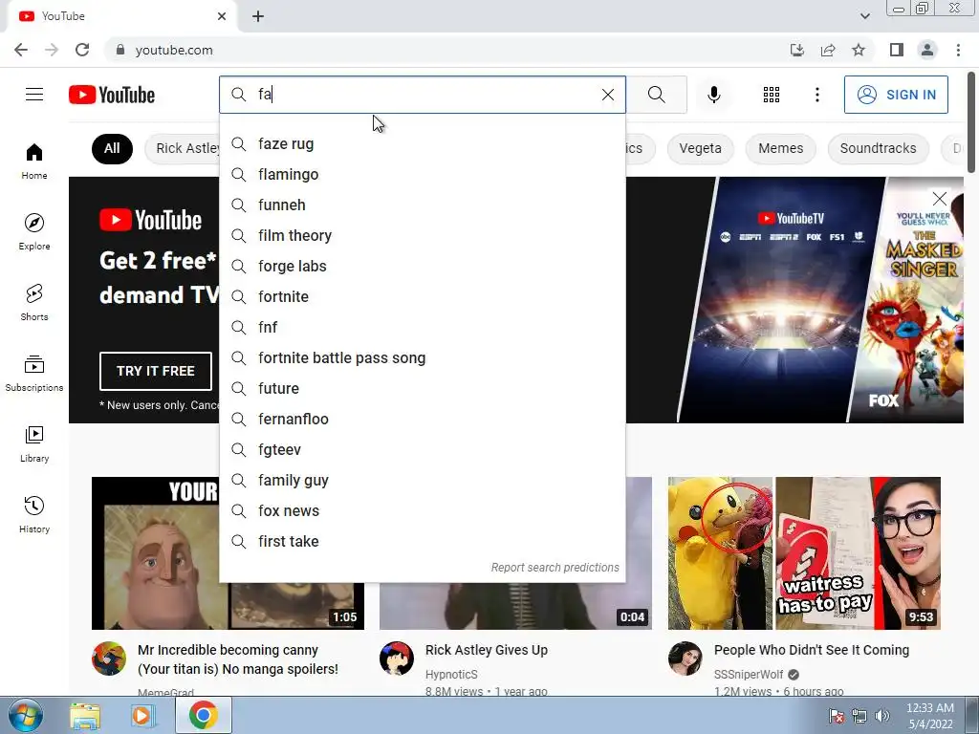Open History in the sidebar

(34, 513)
